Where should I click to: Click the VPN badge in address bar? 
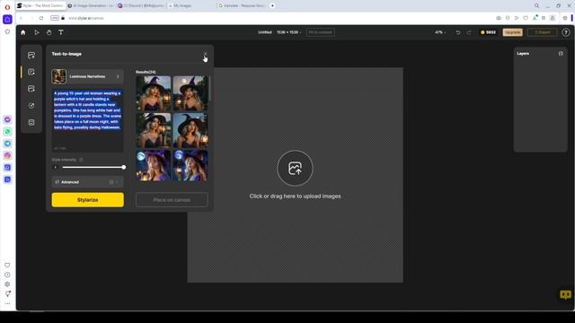(x=55, y=18)
